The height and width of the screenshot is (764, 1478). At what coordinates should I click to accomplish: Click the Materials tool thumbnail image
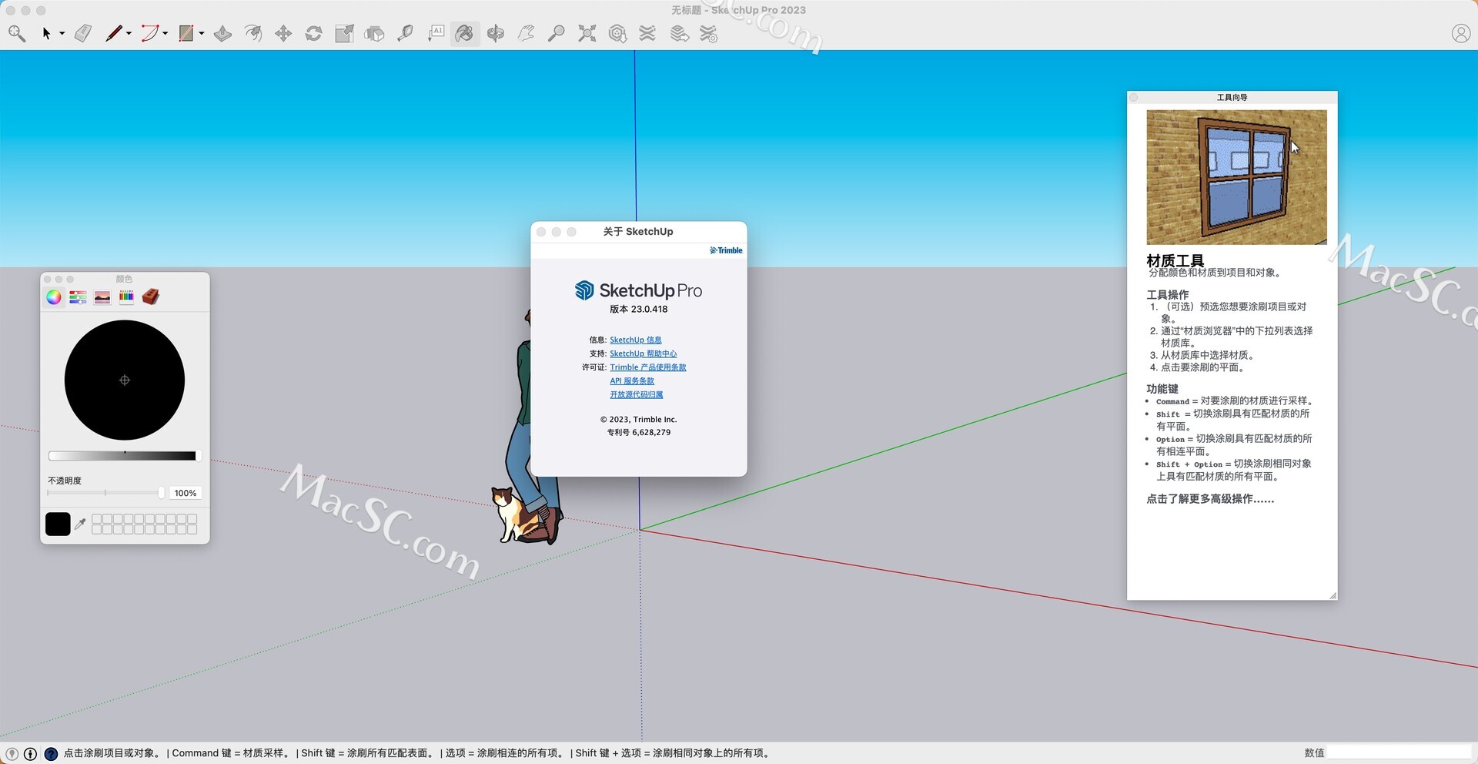coord(1236,177)
